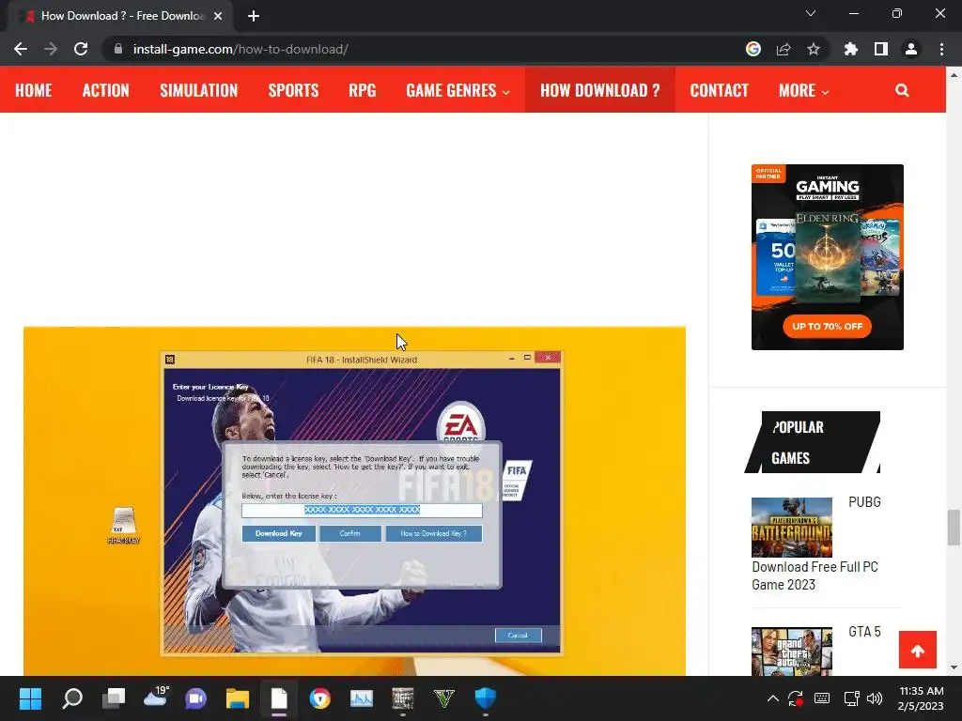Screen dimensions: 962x721
Task: Open the Windows Start menu
Action: pos(30,698)
